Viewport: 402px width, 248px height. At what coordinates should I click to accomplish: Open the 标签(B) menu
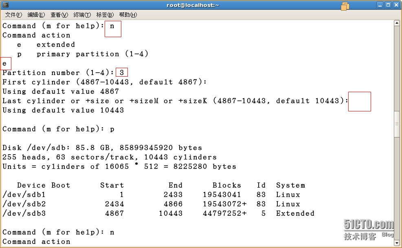(x=105, y=15)
